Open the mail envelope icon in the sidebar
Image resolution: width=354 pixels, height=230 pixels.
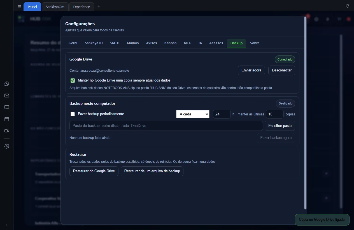7,96
